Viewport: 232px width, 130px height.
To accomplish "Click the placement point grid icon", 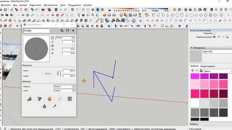I will click(x=52, y=38).
